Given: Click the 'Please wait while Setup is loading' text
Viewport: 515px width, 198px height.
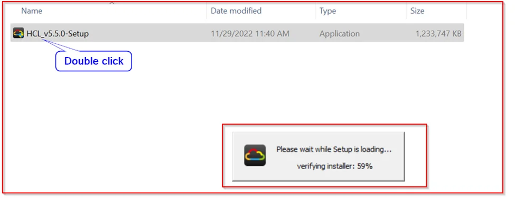Looking at the screenshot, I should tap(334, 149).
